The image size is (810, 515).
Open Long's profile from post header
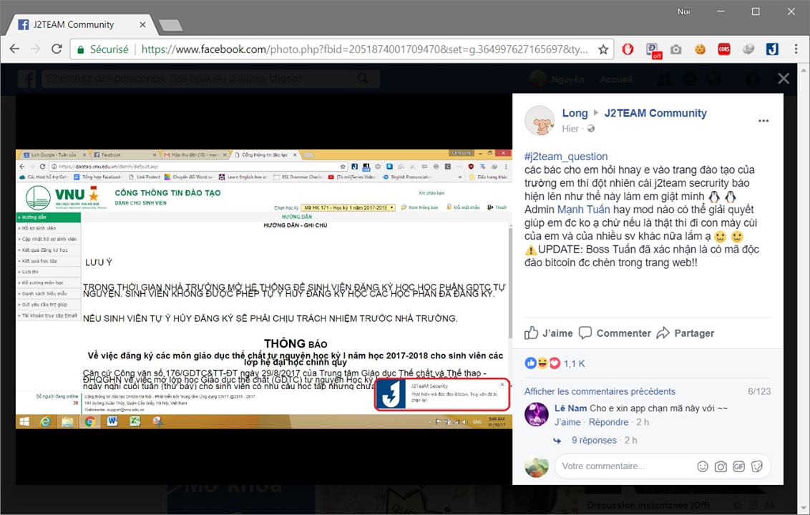point(575,113)
